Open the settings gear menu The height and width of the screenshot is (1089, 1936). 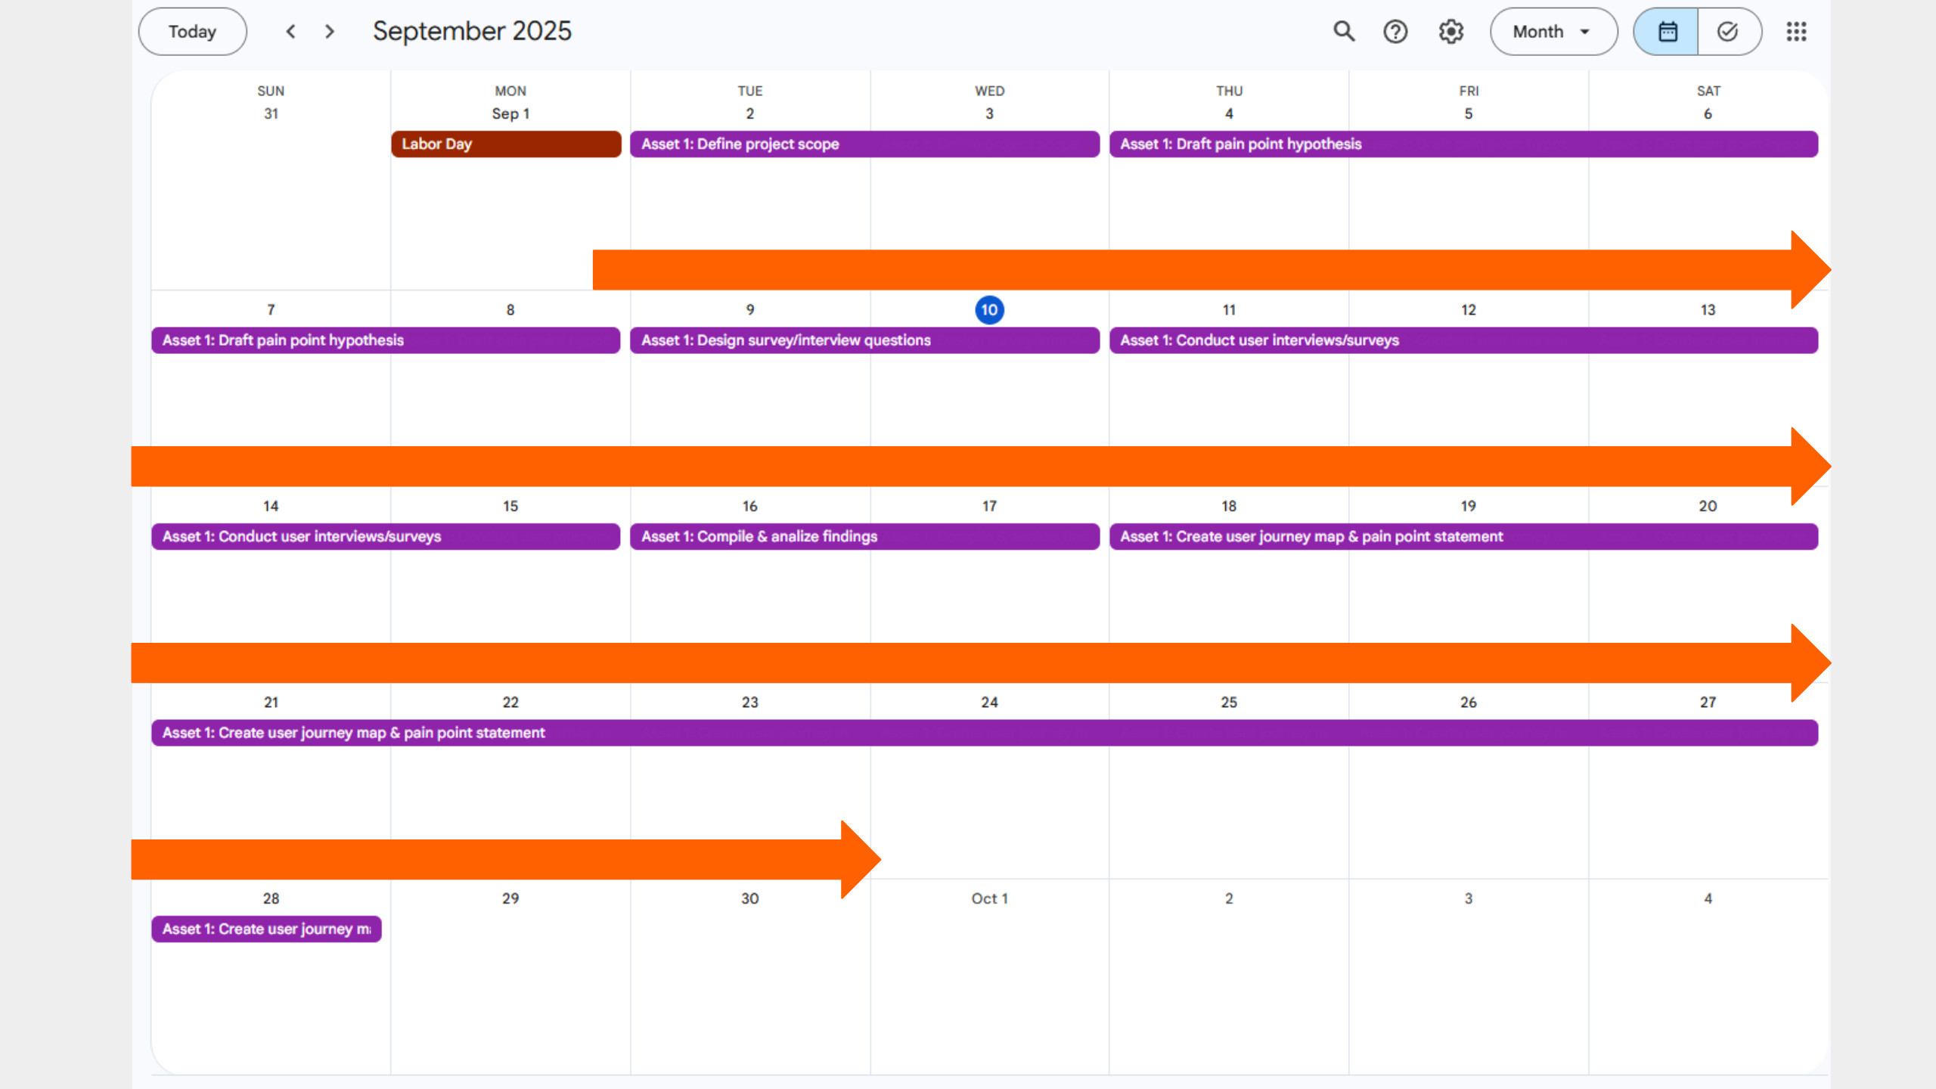click(x=1450, y=32)
